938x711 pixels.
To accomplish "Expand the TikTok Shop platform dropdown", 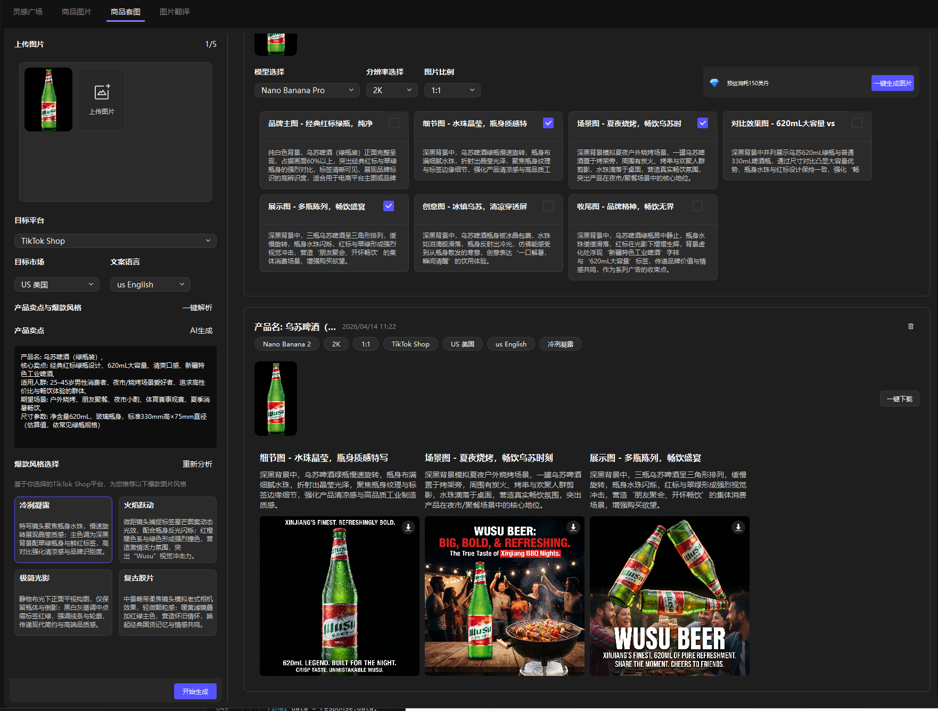I will (x=116, y=241).
